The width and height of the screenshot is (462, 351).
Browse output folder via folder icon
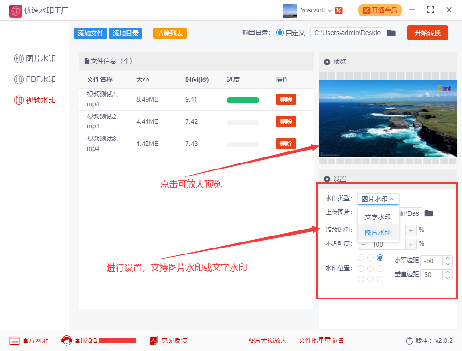tap(391, 33)
